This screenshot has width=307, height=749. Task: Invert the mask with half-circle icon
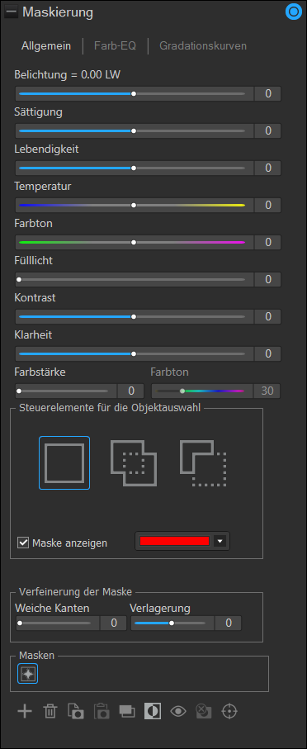pyautogui.click(x=153, y=711)
